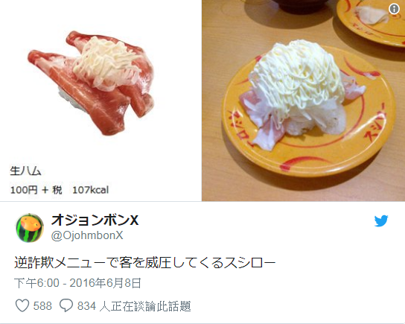This screenshot has width=405, height=324.
Task: Open the 下午6:00 - 2016年6月8日 timestamp
Action: (x=77, y=283)
